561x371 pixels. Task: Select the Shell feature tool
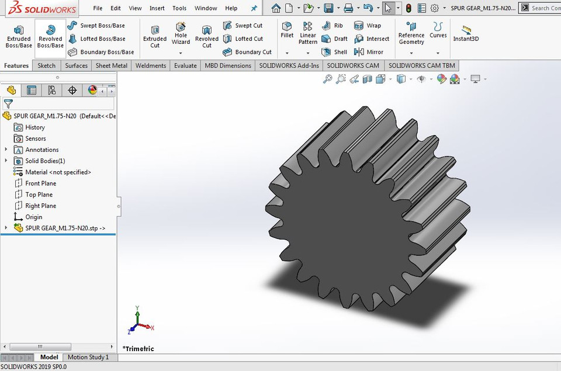(x=334, y=52)
